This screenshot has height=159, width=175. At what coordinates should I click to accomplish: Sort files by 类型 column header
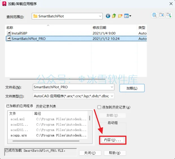[x=142, y=28]
